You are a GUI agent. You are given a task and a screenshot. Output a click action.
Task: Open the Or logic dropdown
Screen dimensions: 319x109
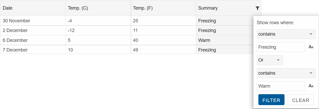pyautogui.click(x=270, y=60)
